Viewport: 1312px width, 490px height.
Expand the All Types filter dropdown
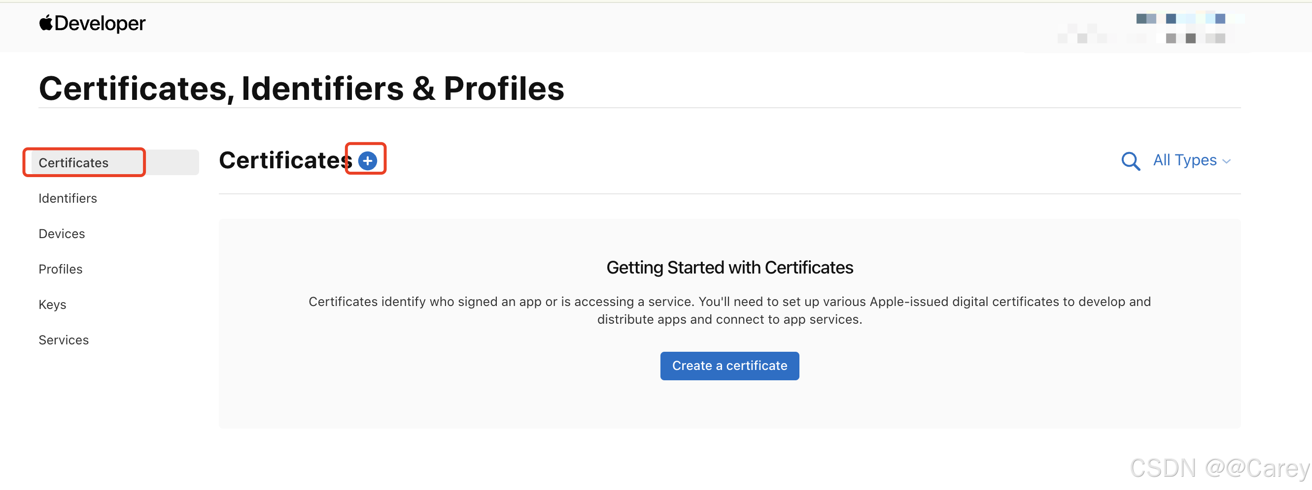click(1192, 160)
